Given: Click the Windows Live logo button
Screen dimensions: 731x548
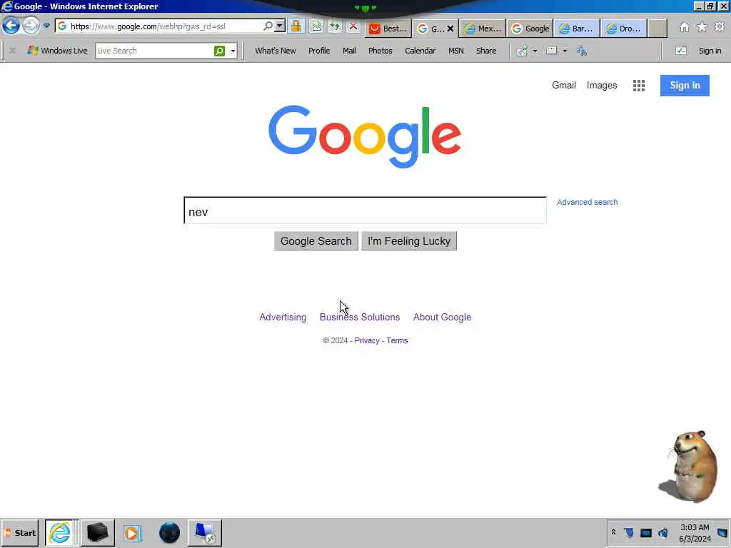Looking at the screenshot, I should (57, 51).
